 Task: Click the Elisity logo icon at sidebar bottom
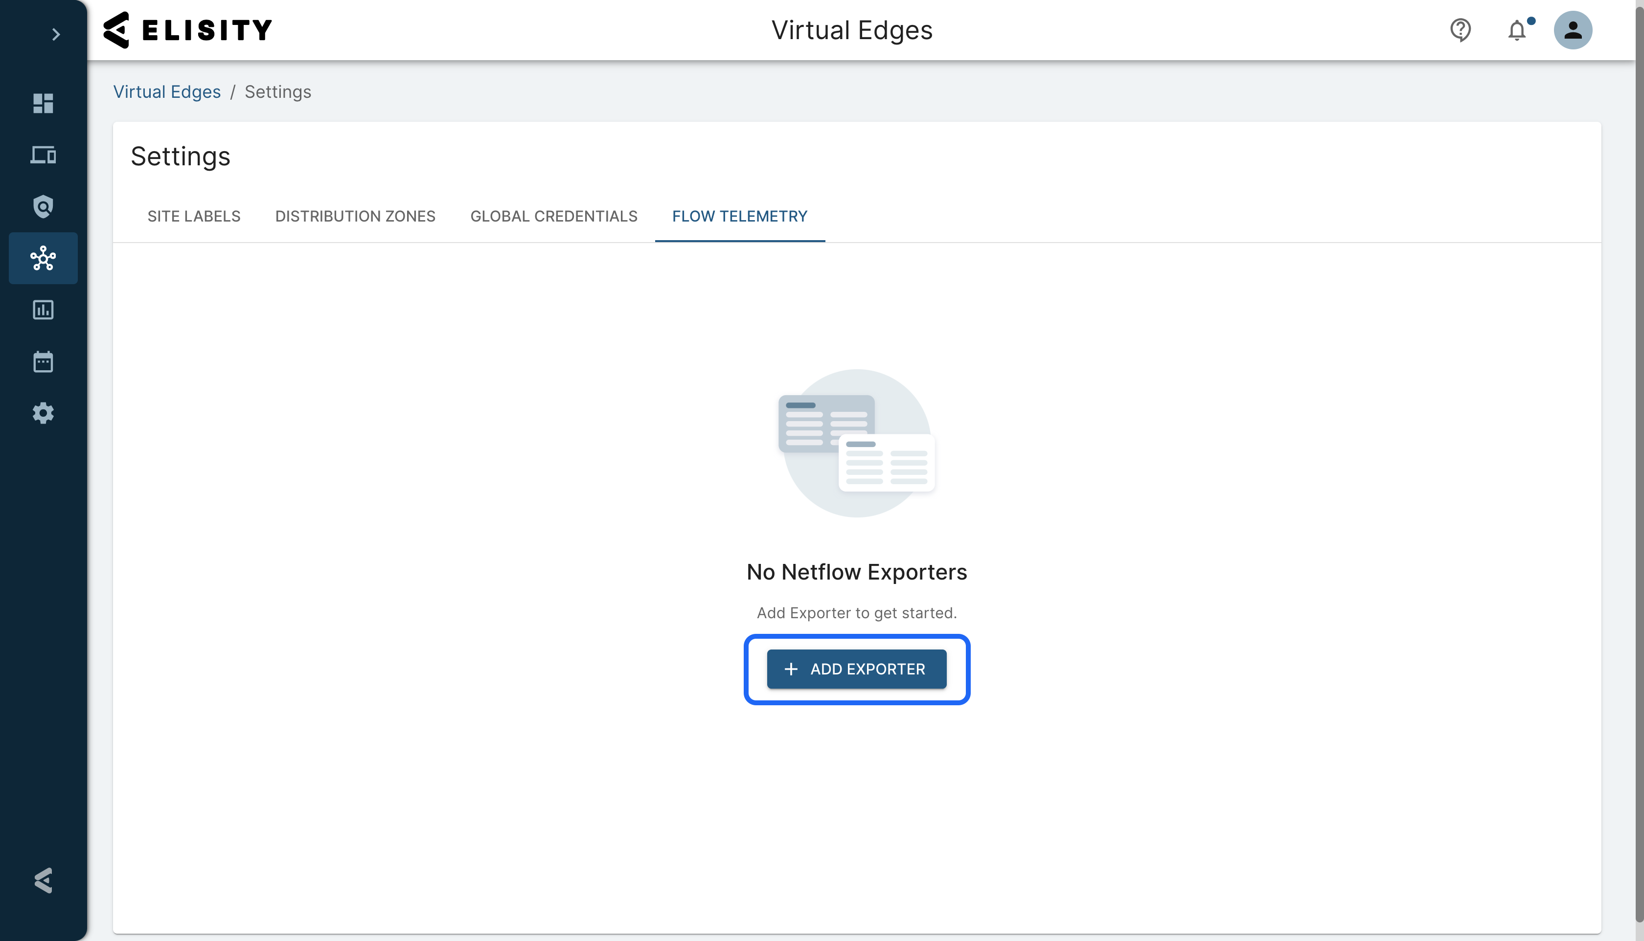tap(44, 880)
